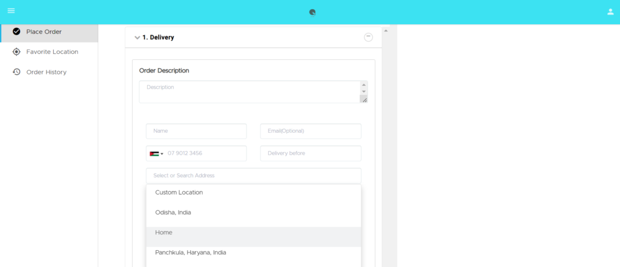Click description text area corner grip
This screenshot has width=620, height=267.
click(x=364, y=100)
